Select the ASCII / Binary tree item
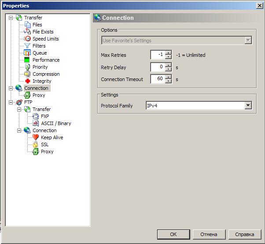Screen dimensions: 265x244 tap(56, 123)
